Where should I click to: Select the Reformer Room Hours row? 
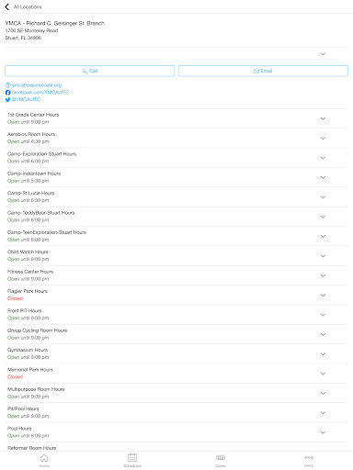176,447
